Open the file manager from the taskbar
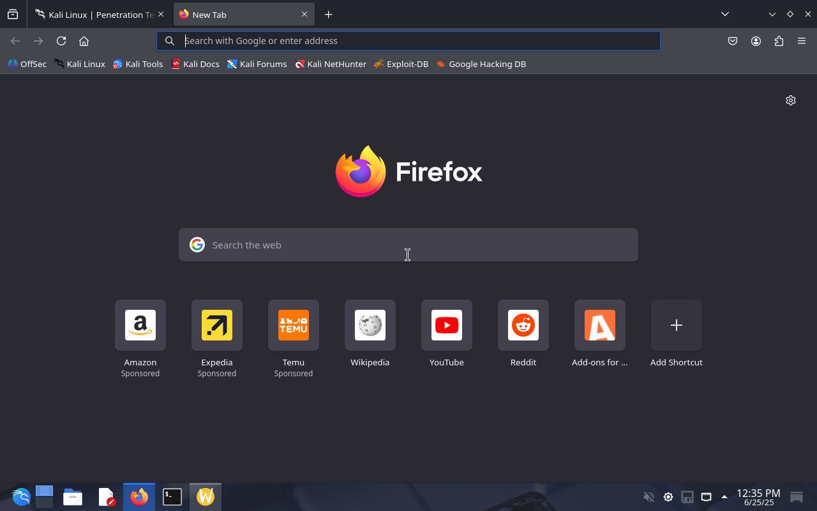Screen dimensions: 817x511 [73, 497]
